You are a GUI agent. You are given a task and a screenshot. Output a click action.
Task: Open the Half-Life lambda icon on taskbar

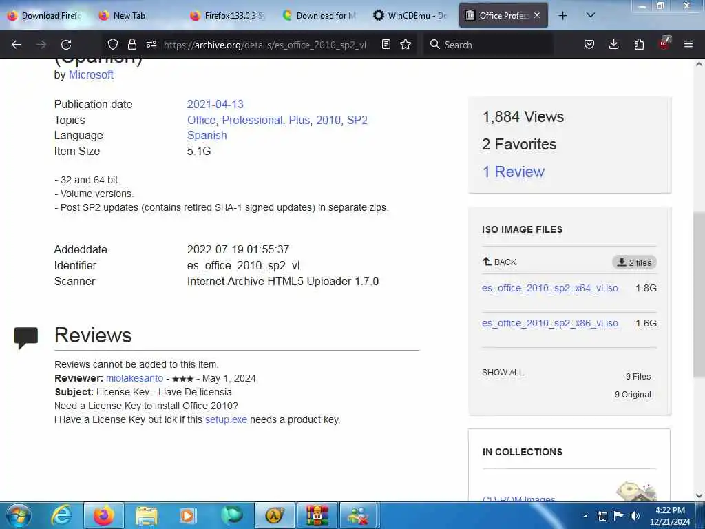click(x=274, y=515)
